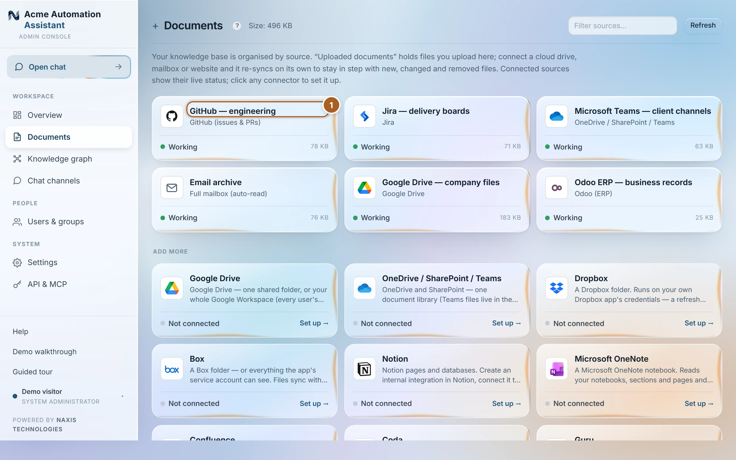Go to Overview in sidebar
Screen dimensions: 736x460
[x=69, y=115]
